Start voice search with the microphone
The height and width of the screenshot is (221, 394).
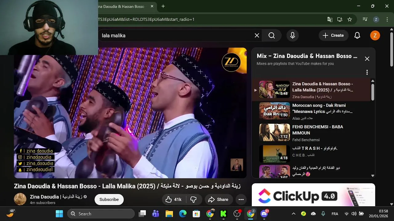(292, 36)
